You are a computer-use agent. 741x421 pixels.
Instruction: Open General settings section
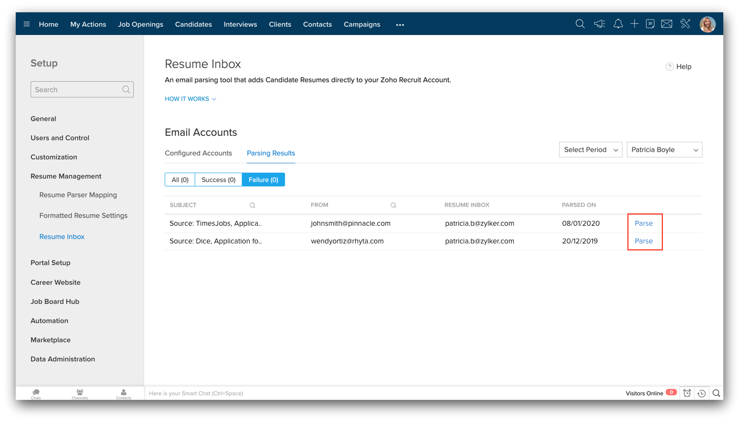click(x=43, y=119)
